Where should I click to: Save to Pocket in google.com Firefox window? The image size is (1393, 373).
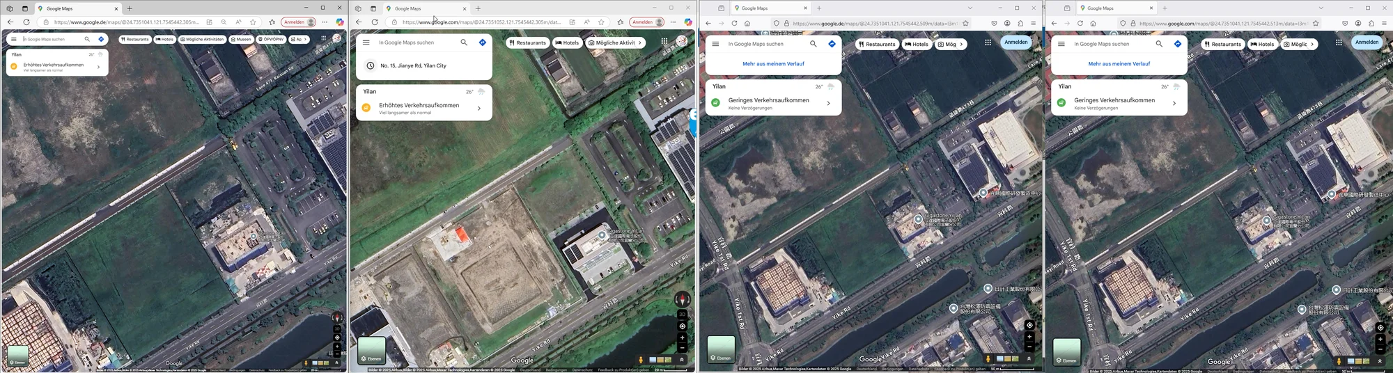pos(1345,23)
